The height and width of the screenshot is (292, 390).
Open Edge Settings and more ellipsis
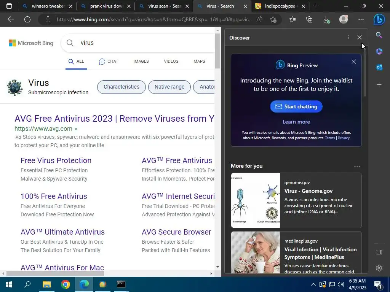pyautogui.click(x=361, y=19)
